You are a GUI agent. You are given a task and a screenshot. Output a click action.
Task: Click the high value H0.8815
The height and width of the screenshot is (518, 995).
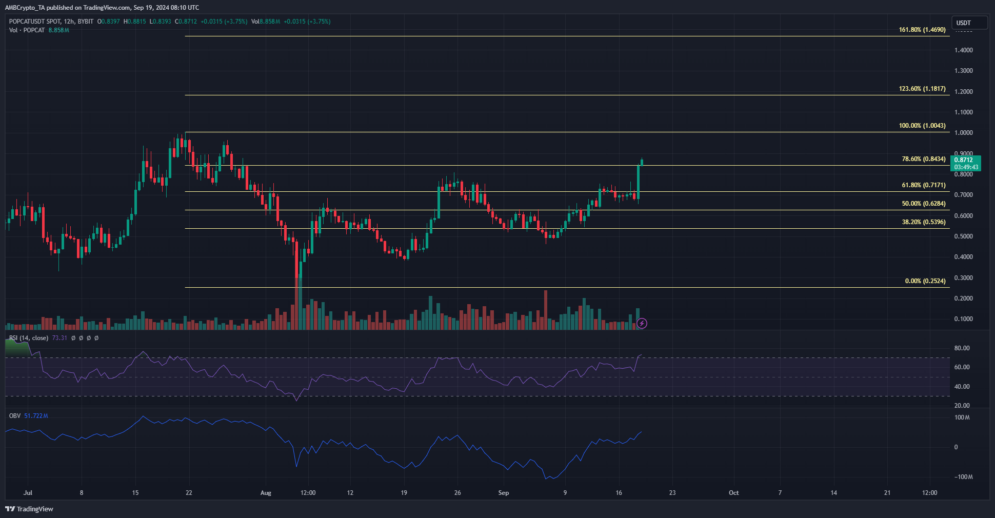tap(135, 22)
